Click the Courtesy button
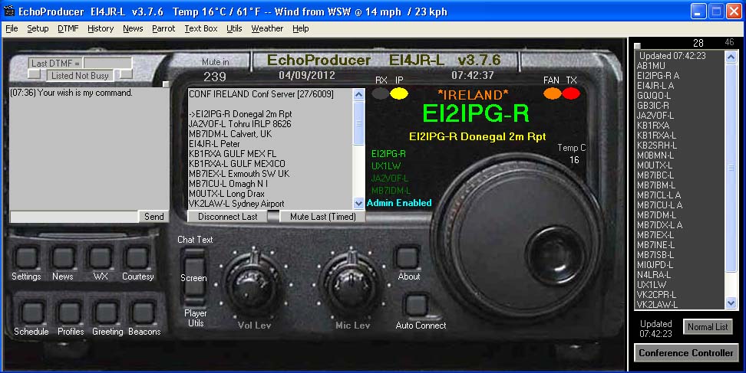The height and width of the screenshot is (373, 746). pos(137,257)
